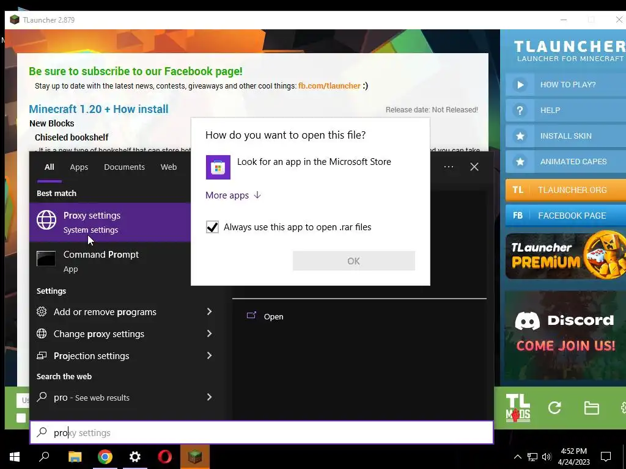The height and width of the screenshot is (469, 626).
Task: Click the star icon beside Install Skin
Action: [x=520, y=136]
